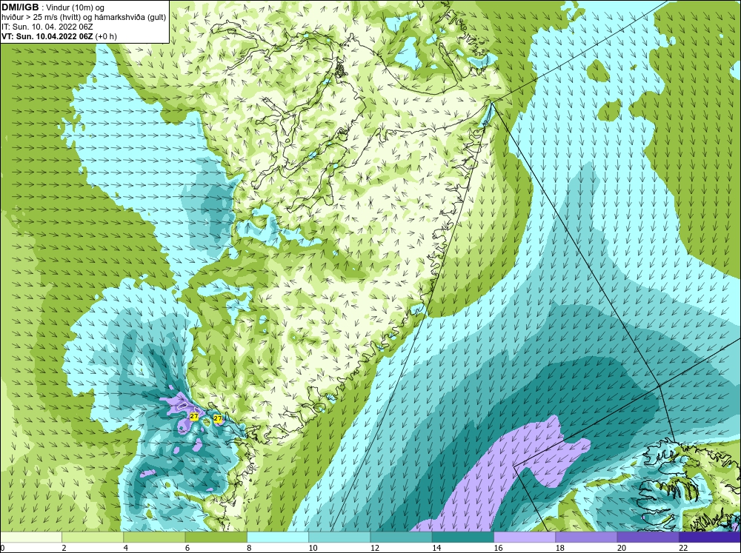Click the legend tick label 22
Viewport: 741px width, 553px height.
tap(683, 548)
